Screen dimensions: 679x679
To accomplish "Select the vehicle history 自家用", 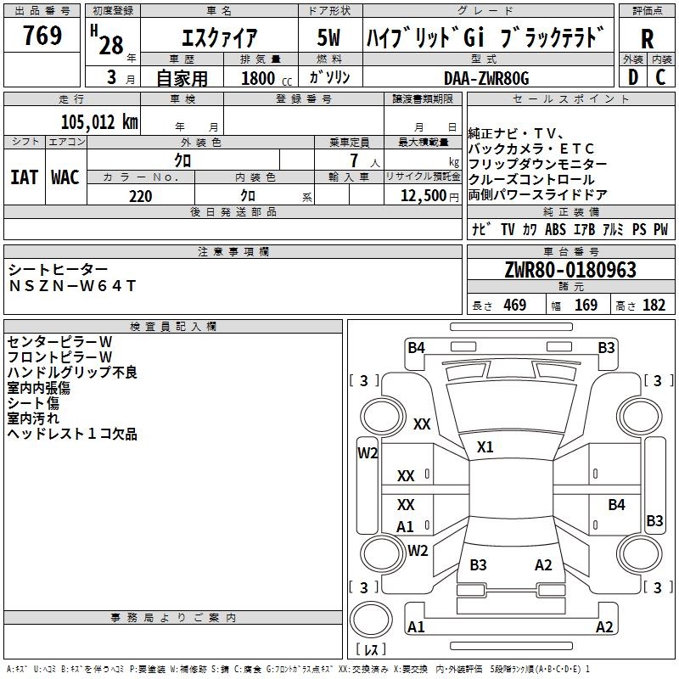I will (x=182, y=78).
